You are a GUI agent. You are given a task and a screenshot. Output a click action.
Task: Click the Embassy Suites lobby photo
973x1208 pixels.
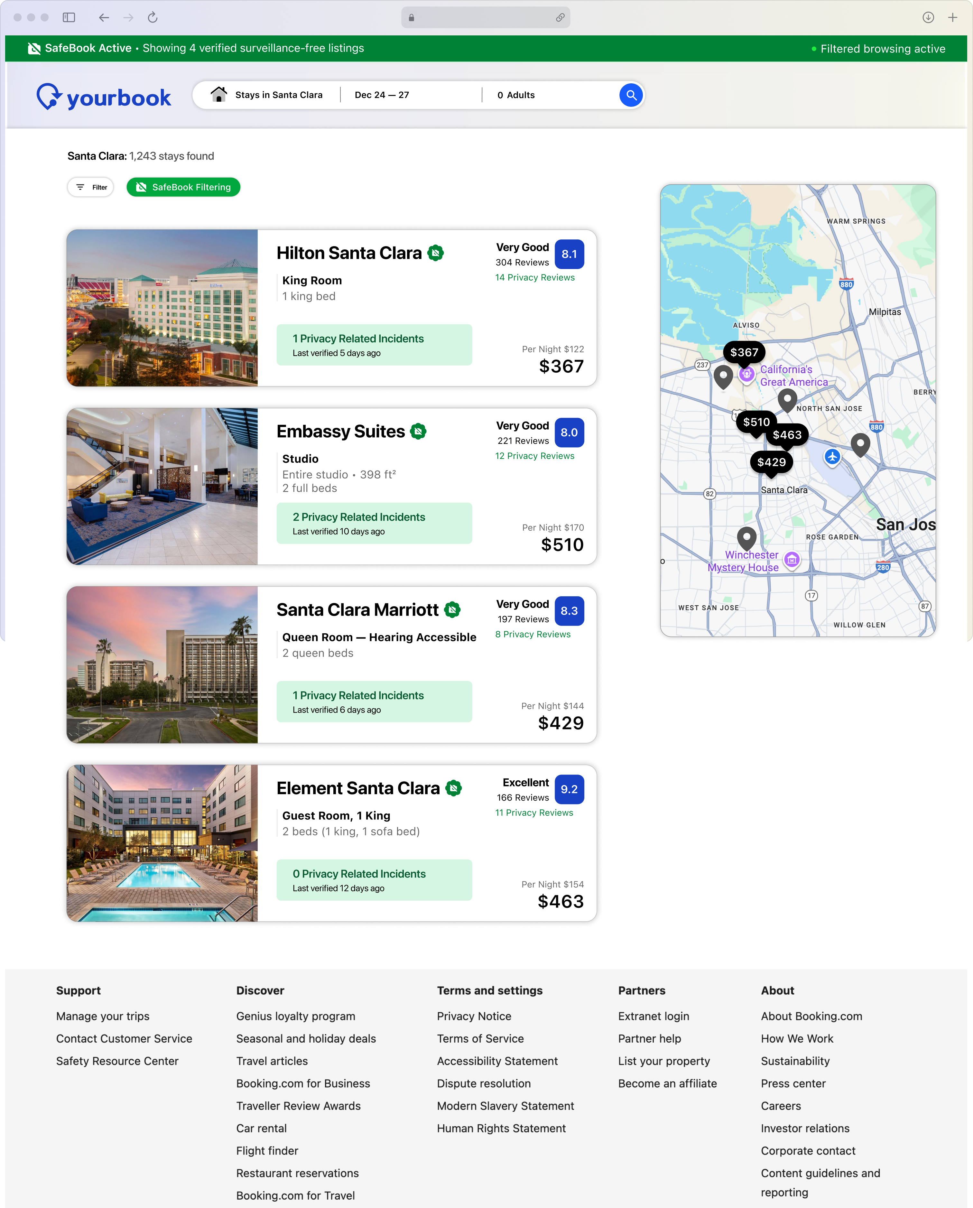(x=162, y=486)
